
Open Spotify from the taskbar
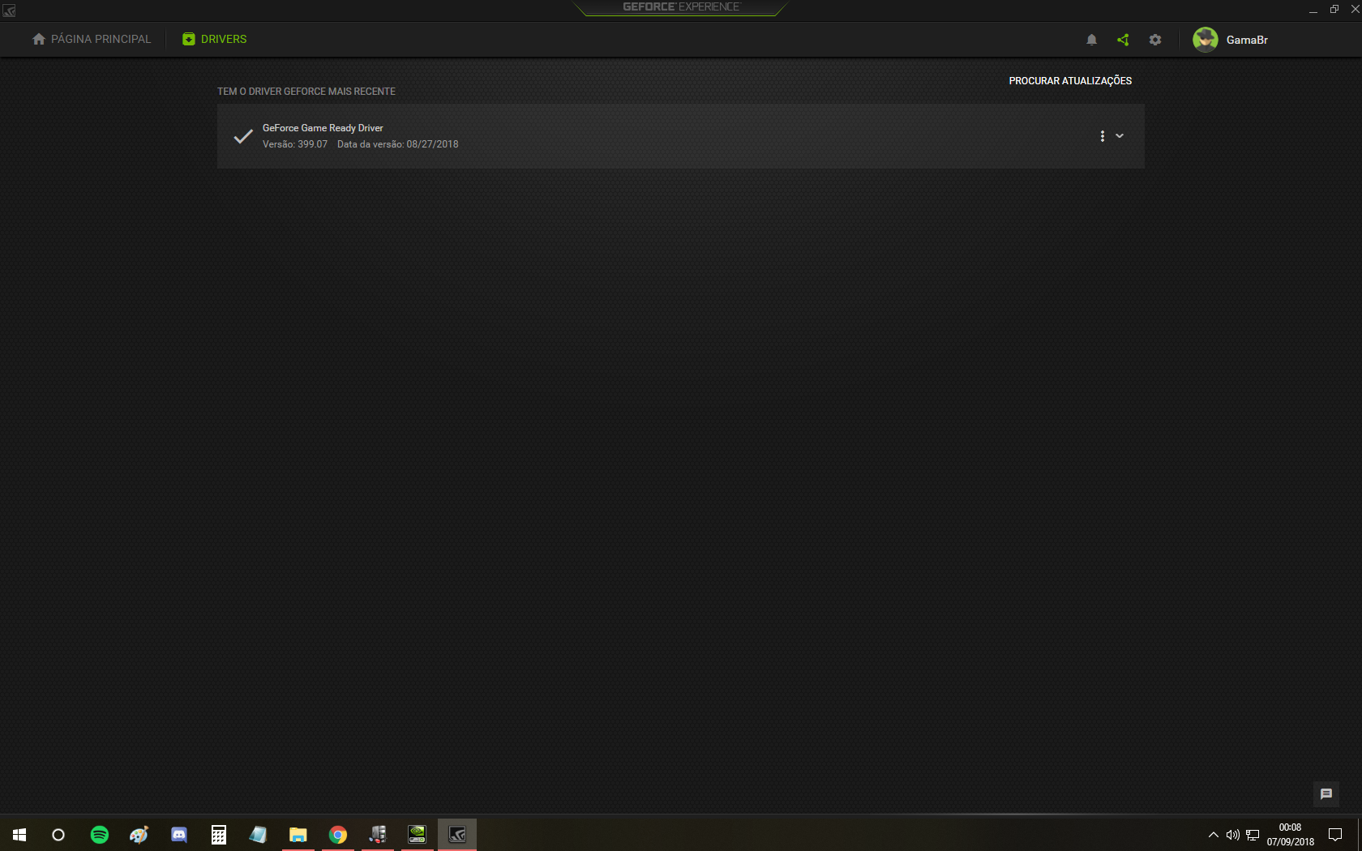point(100,835)
